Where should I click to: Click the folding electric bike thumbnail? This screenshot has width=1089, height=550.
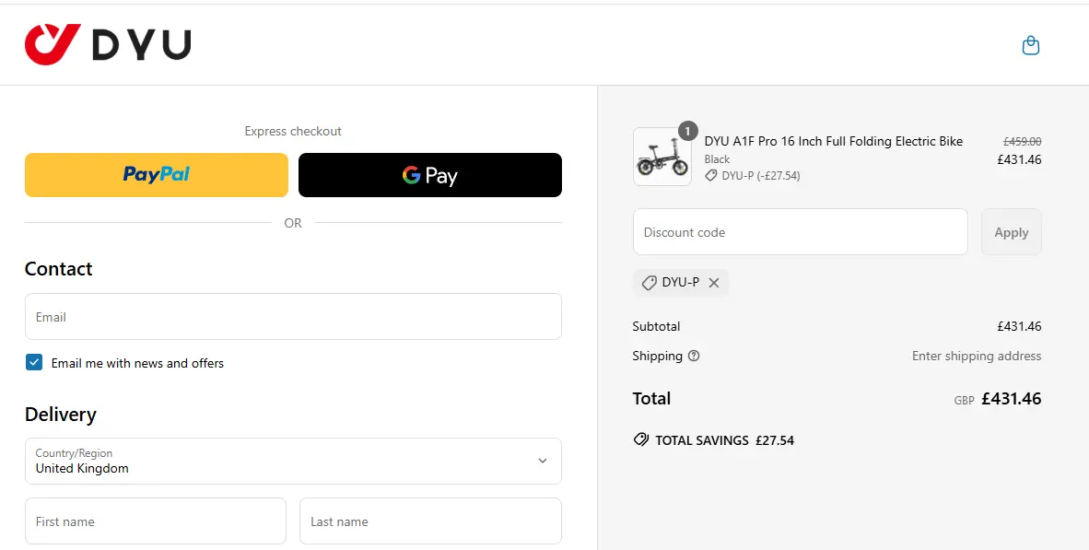[x=662, y=157]
